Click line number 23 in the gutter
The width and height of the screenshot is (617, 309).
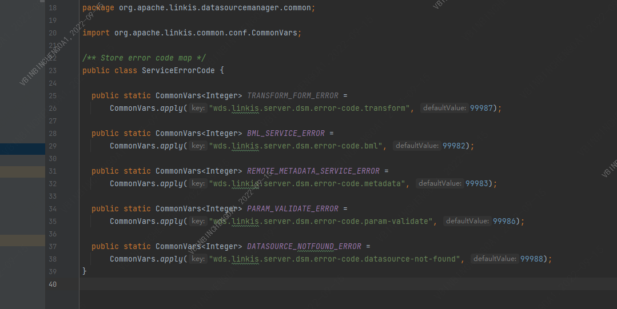click(x=53, y=71)
